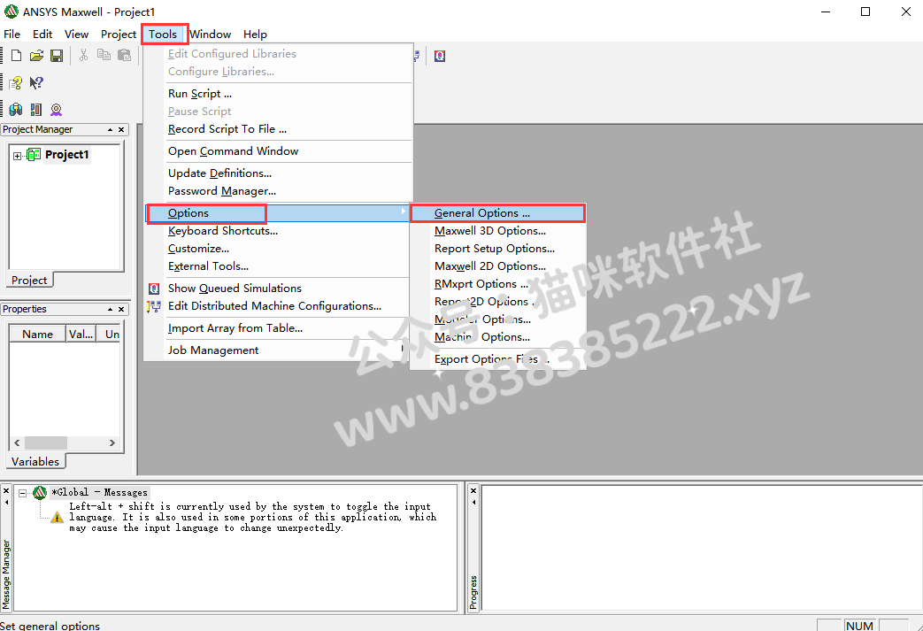Click the Properties horizontal scrollbar thumb
The width and height of the screenshot is (923, 631).
[46, 442]
